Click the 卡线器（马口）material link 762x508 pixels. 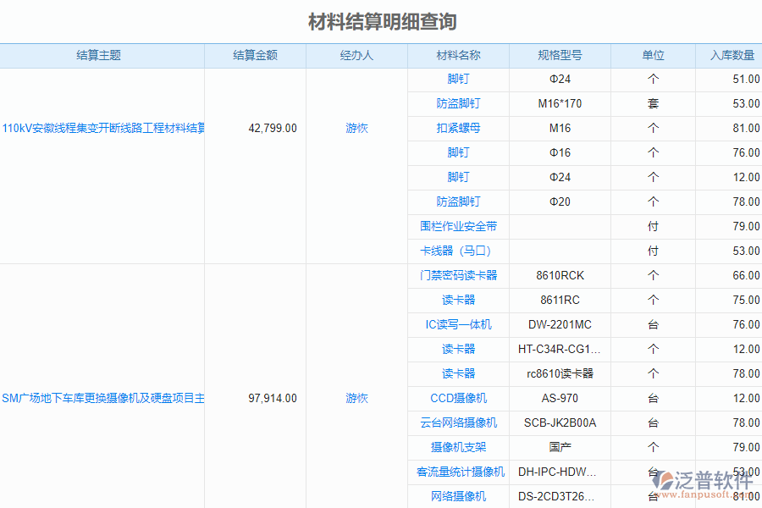458,251
